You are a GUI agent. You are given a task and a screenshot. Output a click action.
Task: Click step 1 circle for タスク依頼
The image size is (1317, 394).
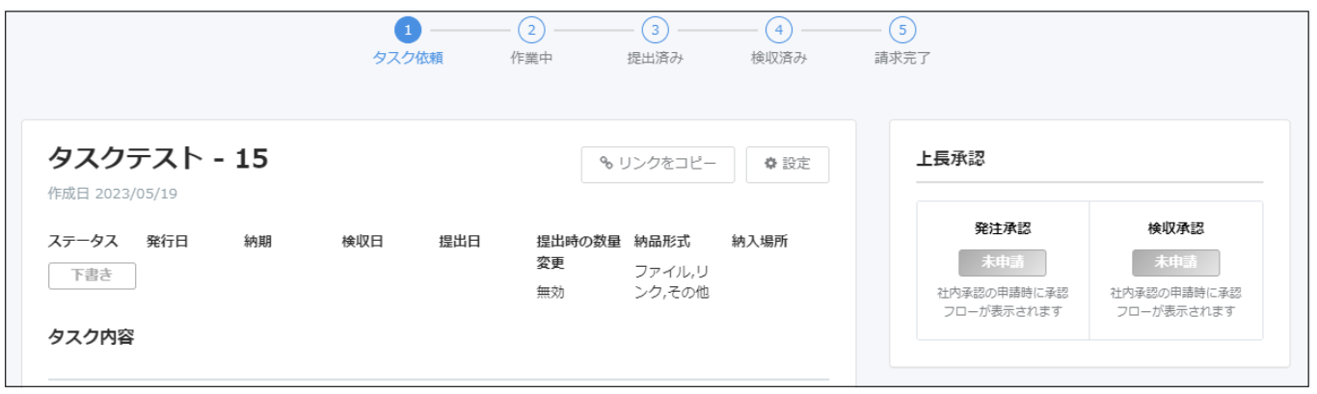pos(408,30)
